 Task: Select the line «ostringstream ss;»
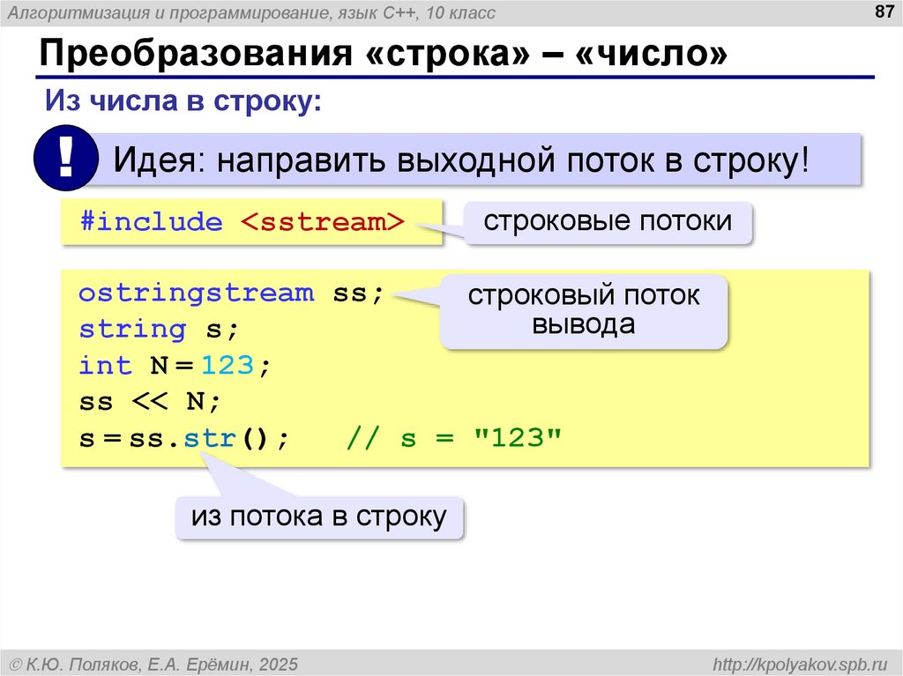(231, 293)
